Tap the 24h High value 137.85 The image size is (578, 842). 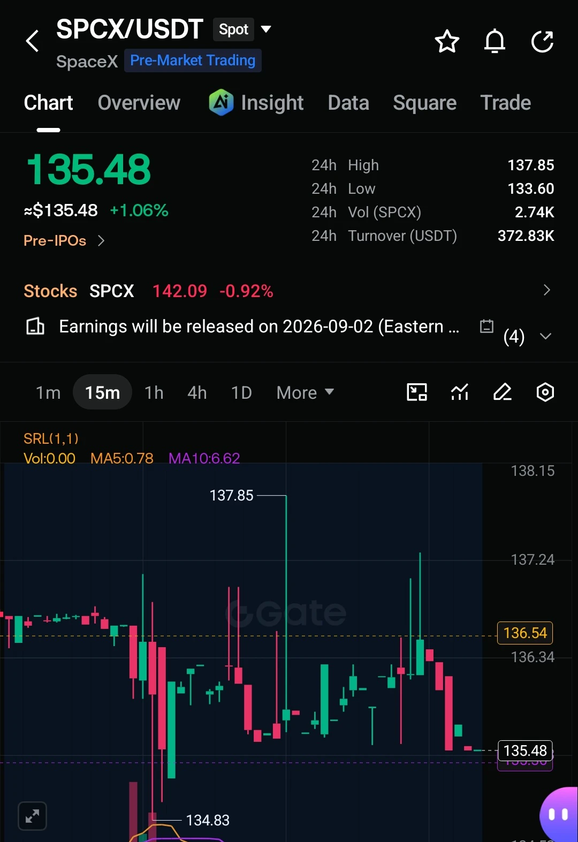pos(530,165)
